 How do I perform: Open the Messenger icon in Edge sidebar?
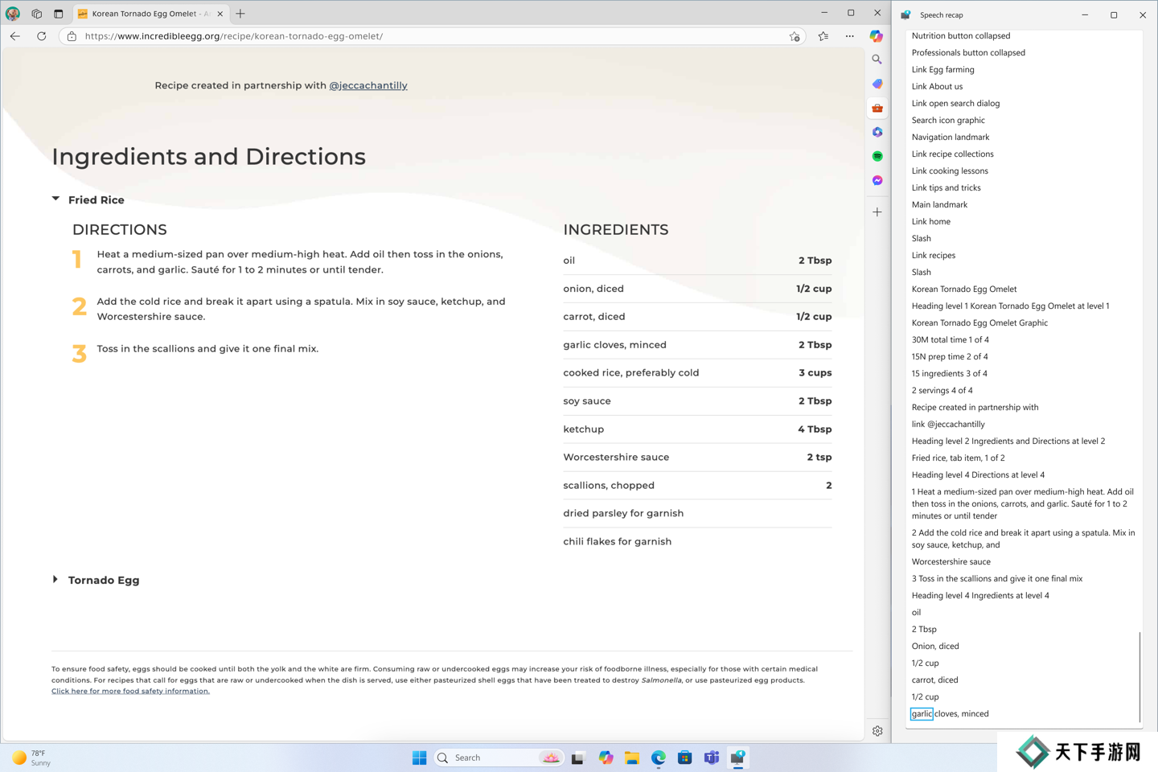pos(877,180)
